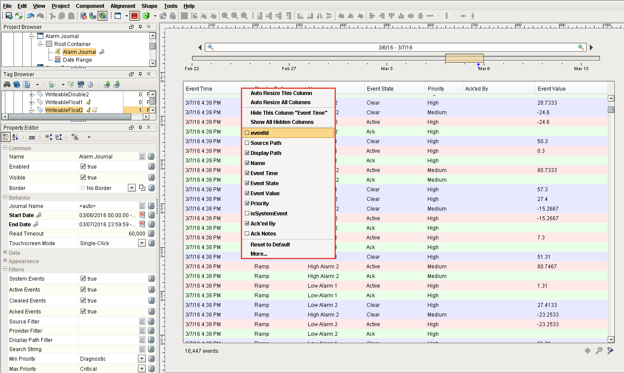This screenshot has height=373, width=624.
Task: Click the binoculars search icon in Tag Browser
Action: click(7, 84)
